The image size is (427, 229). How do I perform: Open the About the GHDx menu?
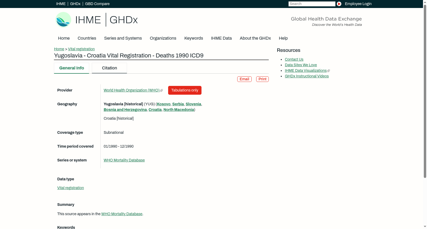255,38
